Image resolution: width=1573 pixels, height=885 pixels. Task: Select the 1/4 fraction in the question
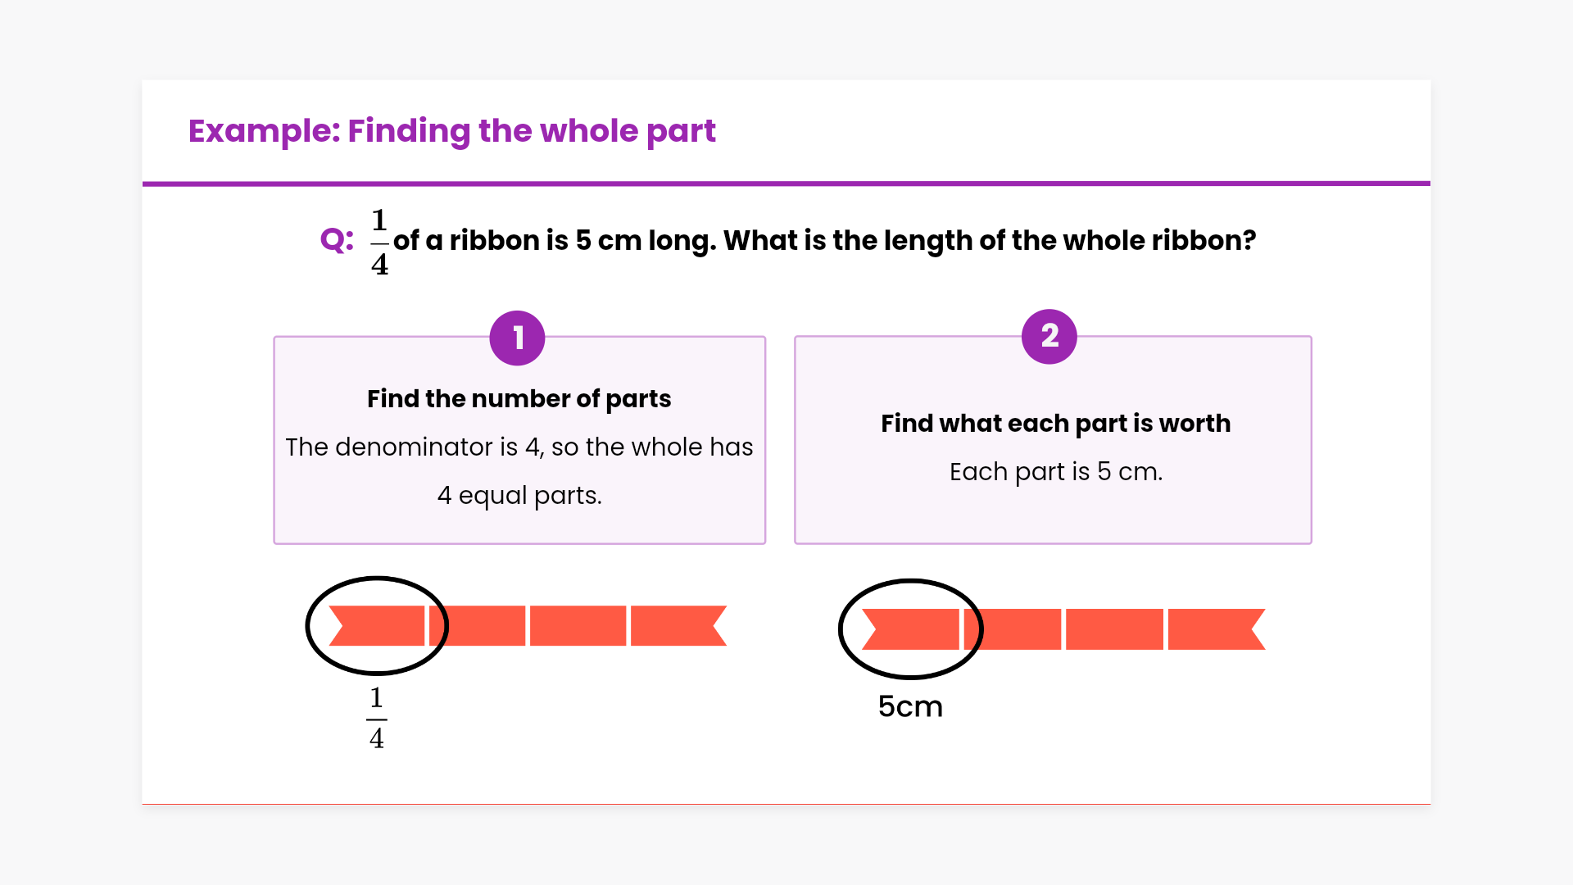pyautogui.click(x=379, y=242)
